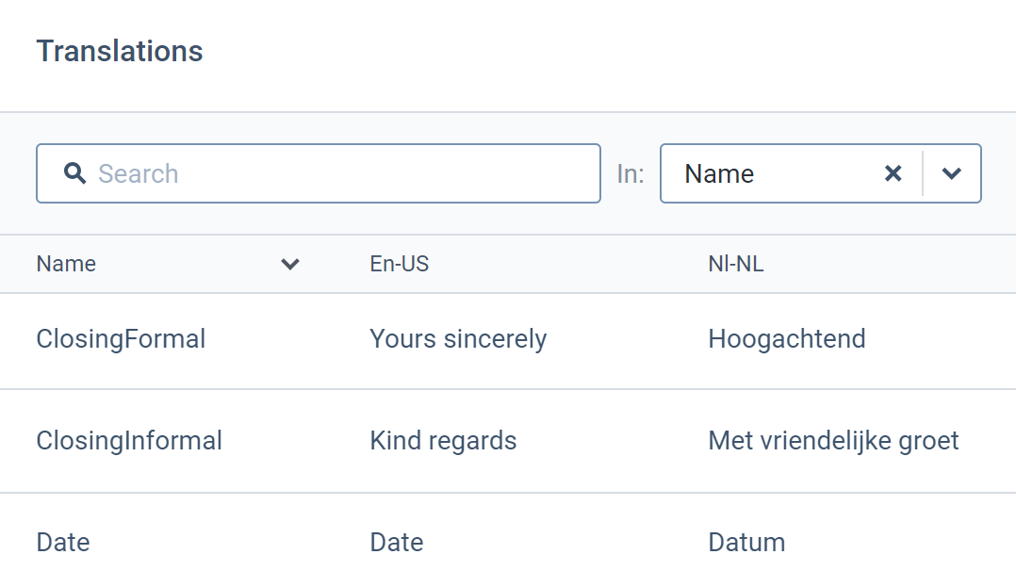Click the Date translation row

pyautogui.click(x=62, y=542)
